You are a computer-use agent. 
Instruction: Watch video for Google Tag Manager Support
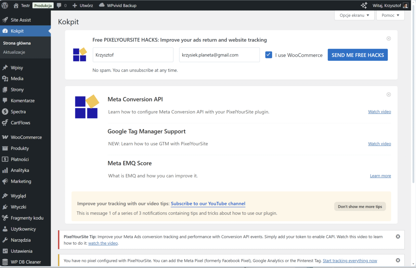click(380, 144)
